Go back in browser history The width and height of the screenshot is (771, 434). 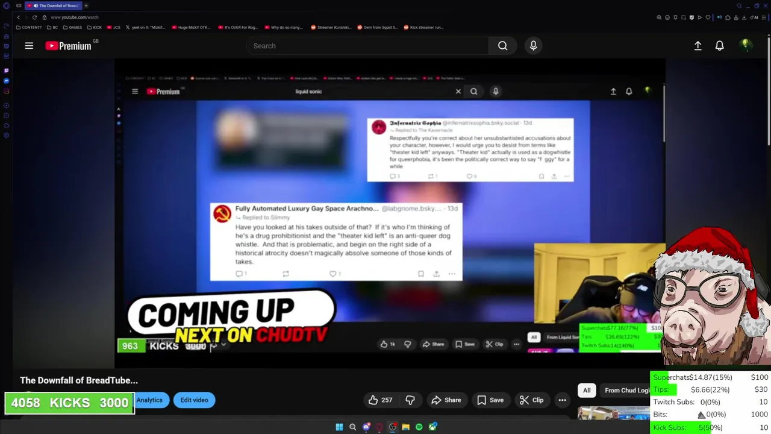pos(18,17)
